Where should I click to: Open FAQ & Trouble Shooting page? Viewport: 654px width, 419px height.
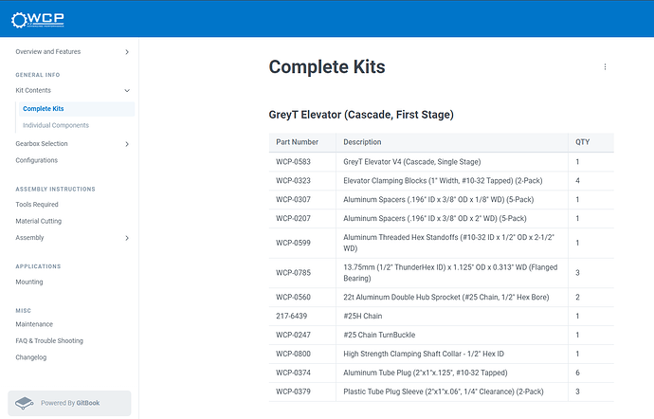click(x=49, y=341)
